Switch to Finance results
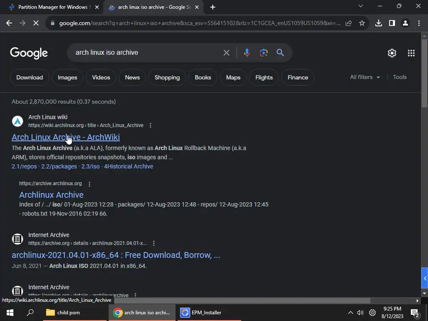The width and height of the screenshot is (428, 321). tap(298, 77)
